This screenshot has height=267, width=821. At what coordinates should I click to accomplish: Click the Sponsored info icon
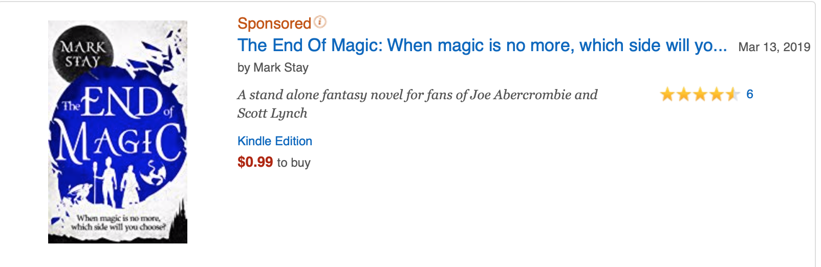[320, 22]
